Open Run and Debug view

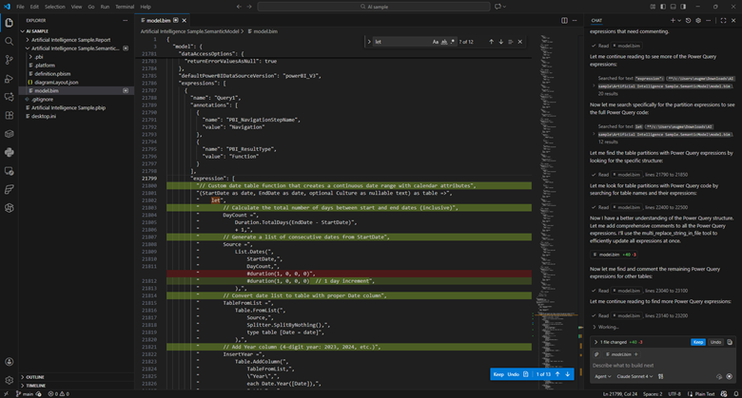click(x=10, y=78)
